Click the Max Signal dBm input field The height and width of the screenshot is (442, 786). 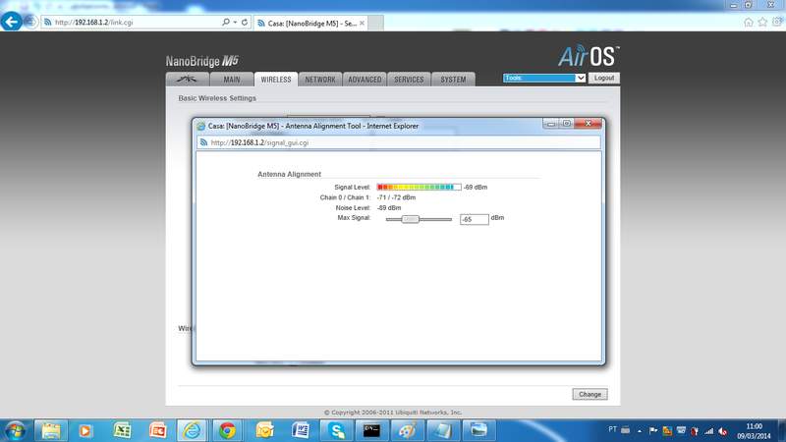click(475, 219)
